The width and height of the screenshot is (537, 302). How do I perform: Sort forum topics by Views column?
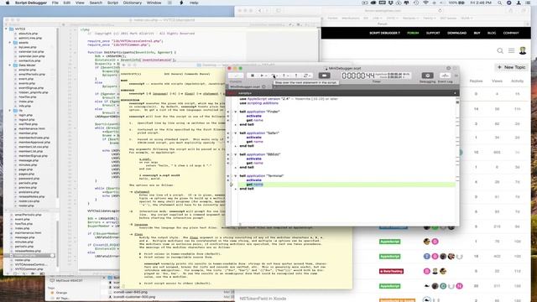(x=497, y=81)
